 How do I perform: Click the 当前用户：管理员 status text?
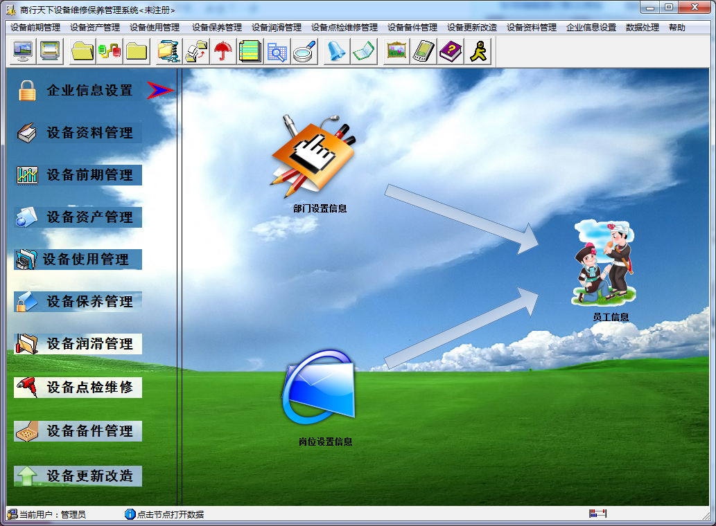53,515
